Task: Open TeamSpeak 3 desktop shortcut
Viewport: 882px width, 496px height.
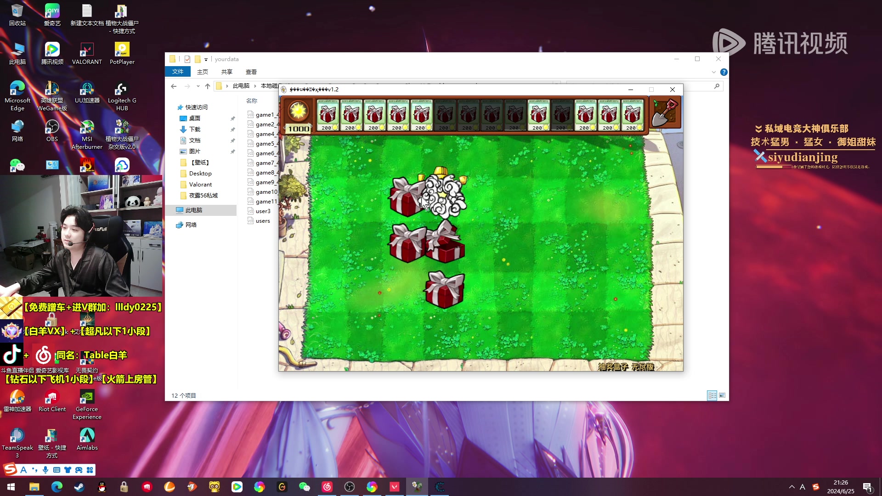Action: (x=17, y=443)
